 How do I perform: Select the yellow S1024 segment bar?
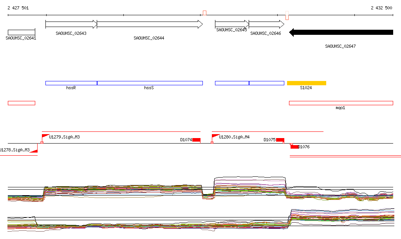[x=306, y=83]
